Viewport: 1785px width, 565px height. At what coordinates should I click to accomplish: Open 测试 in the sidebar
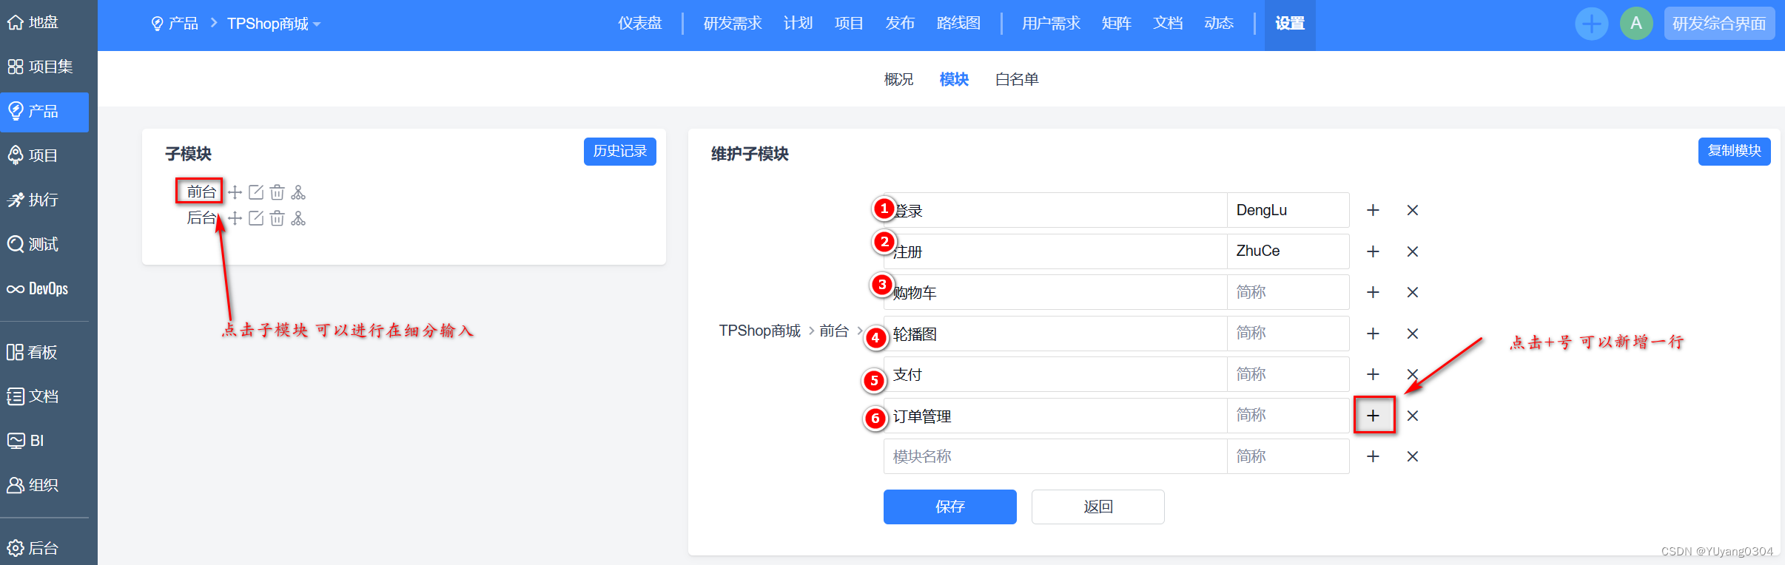[33, 244]
